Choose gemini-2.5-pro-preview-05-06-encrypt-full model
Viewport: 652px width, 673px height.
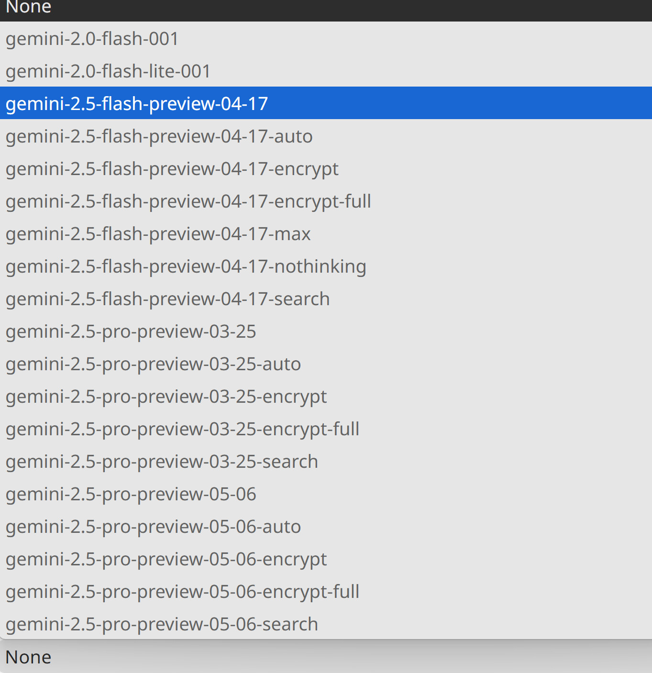[x=182, y=592]
